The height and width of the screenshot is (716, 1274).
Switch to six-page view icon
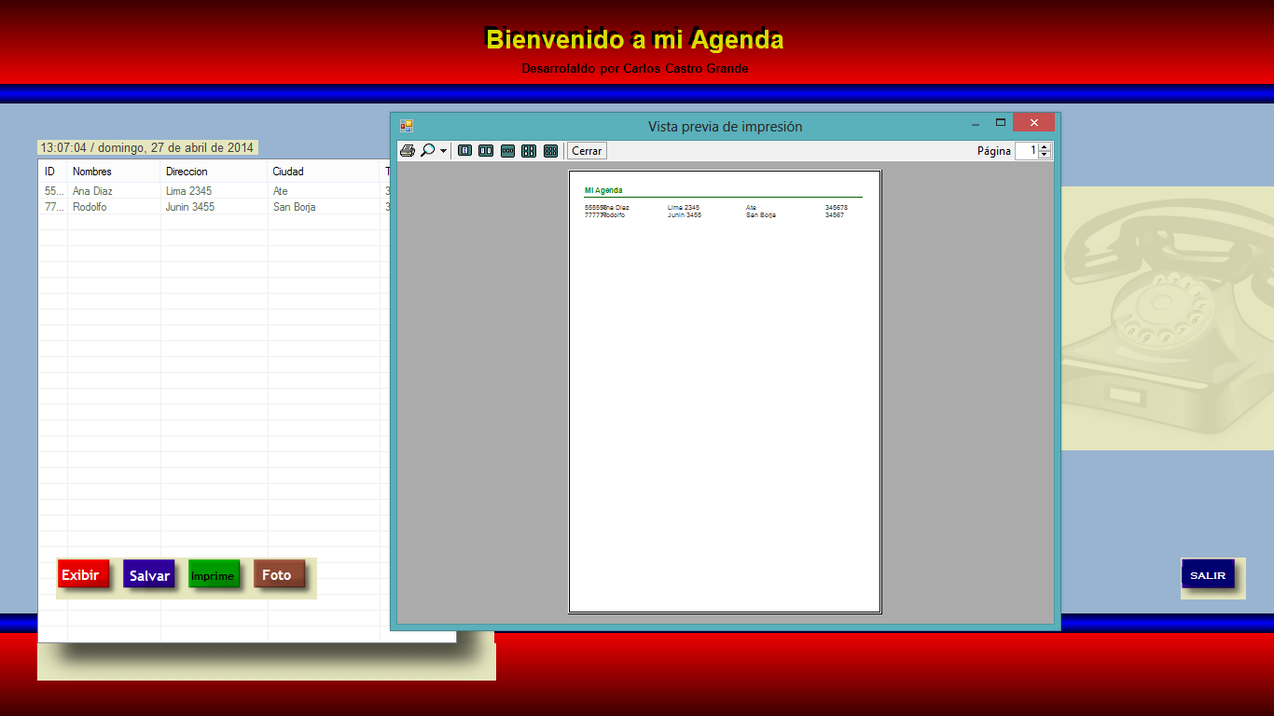coord(549,150)
